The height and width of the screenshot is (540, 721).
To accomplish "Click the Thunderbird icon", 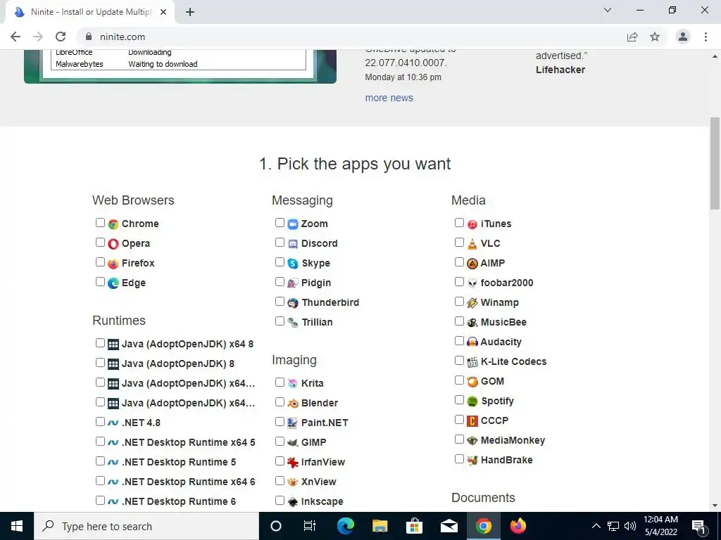I will click(293, 303).
